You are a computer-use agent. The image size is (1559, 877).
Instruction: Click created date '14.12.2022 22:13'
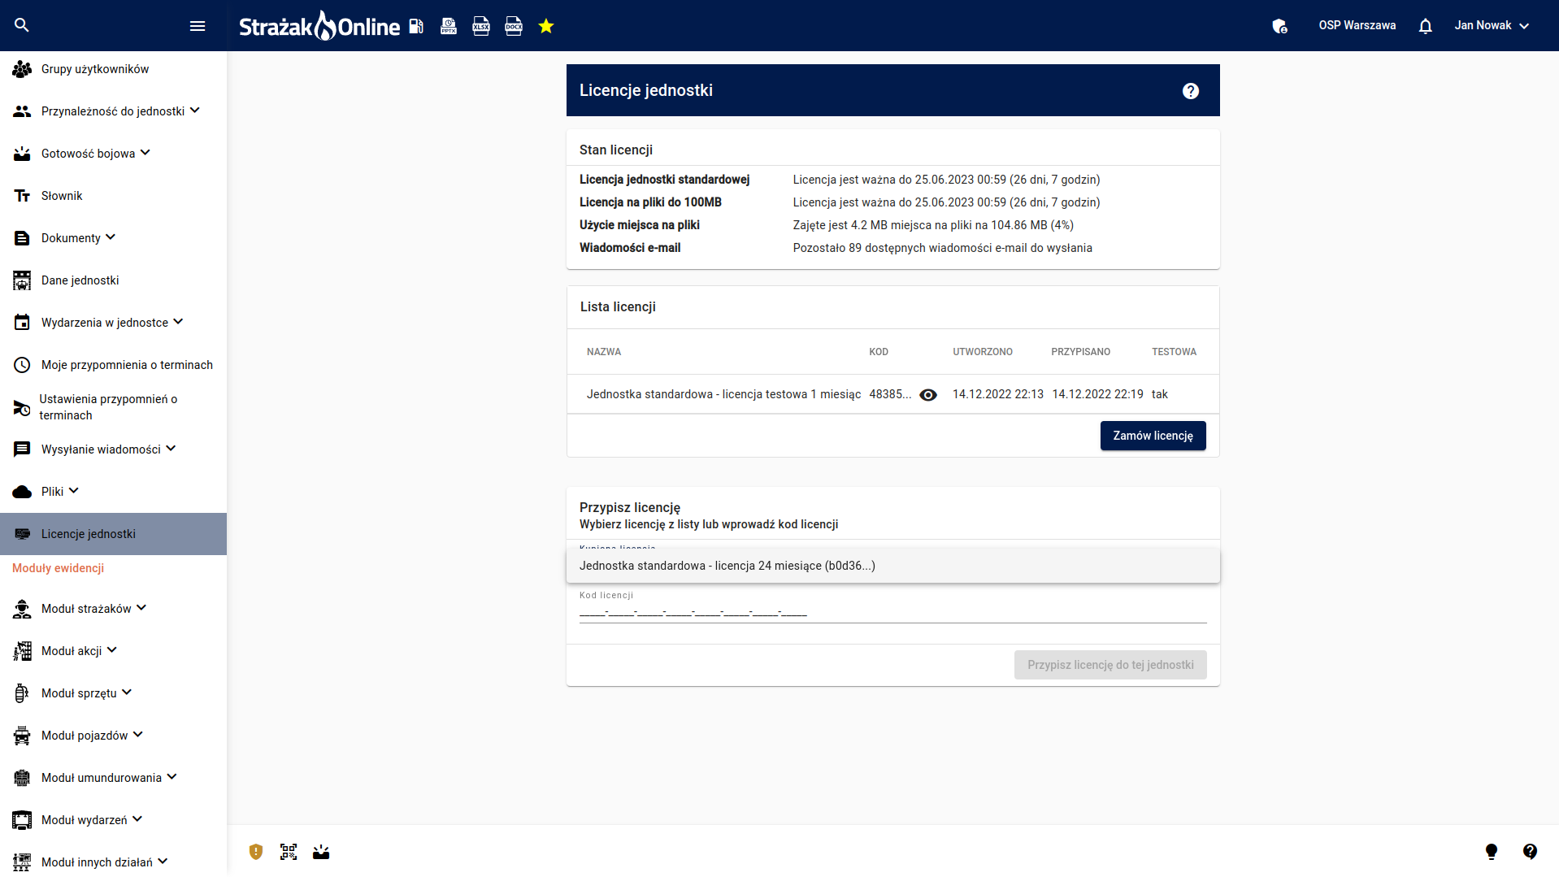click(998, 394)
